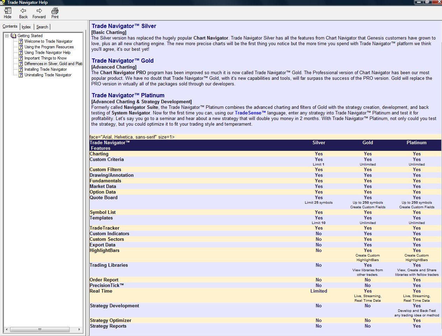Open Important Things to Know topic
Image resolution: width=442 pixels, height=336 pixels.
45,58
